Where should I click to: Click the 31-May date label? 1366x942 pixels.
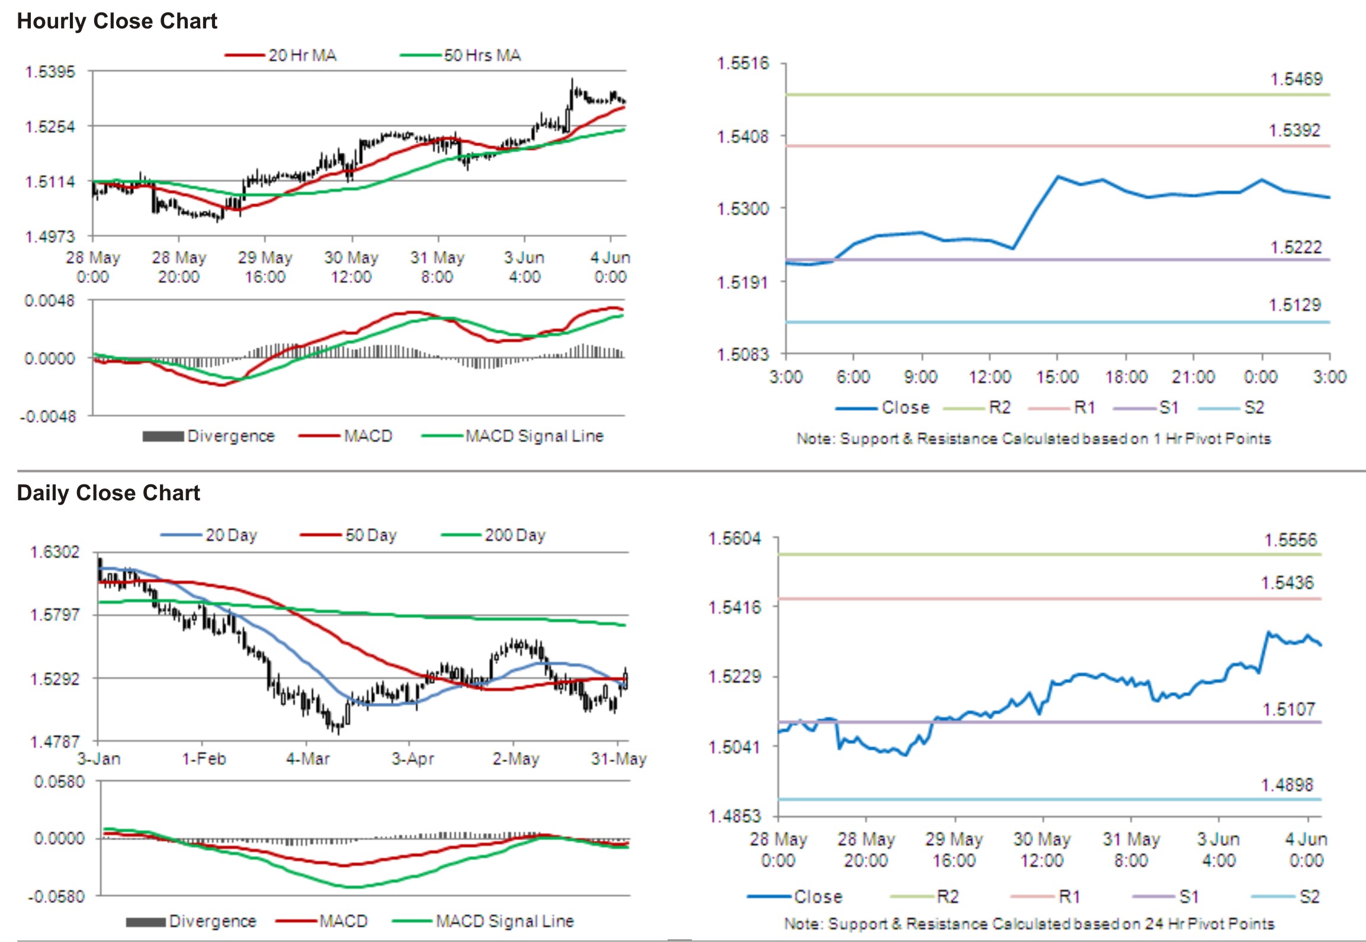pyautogui.click(x=618, y=759)
